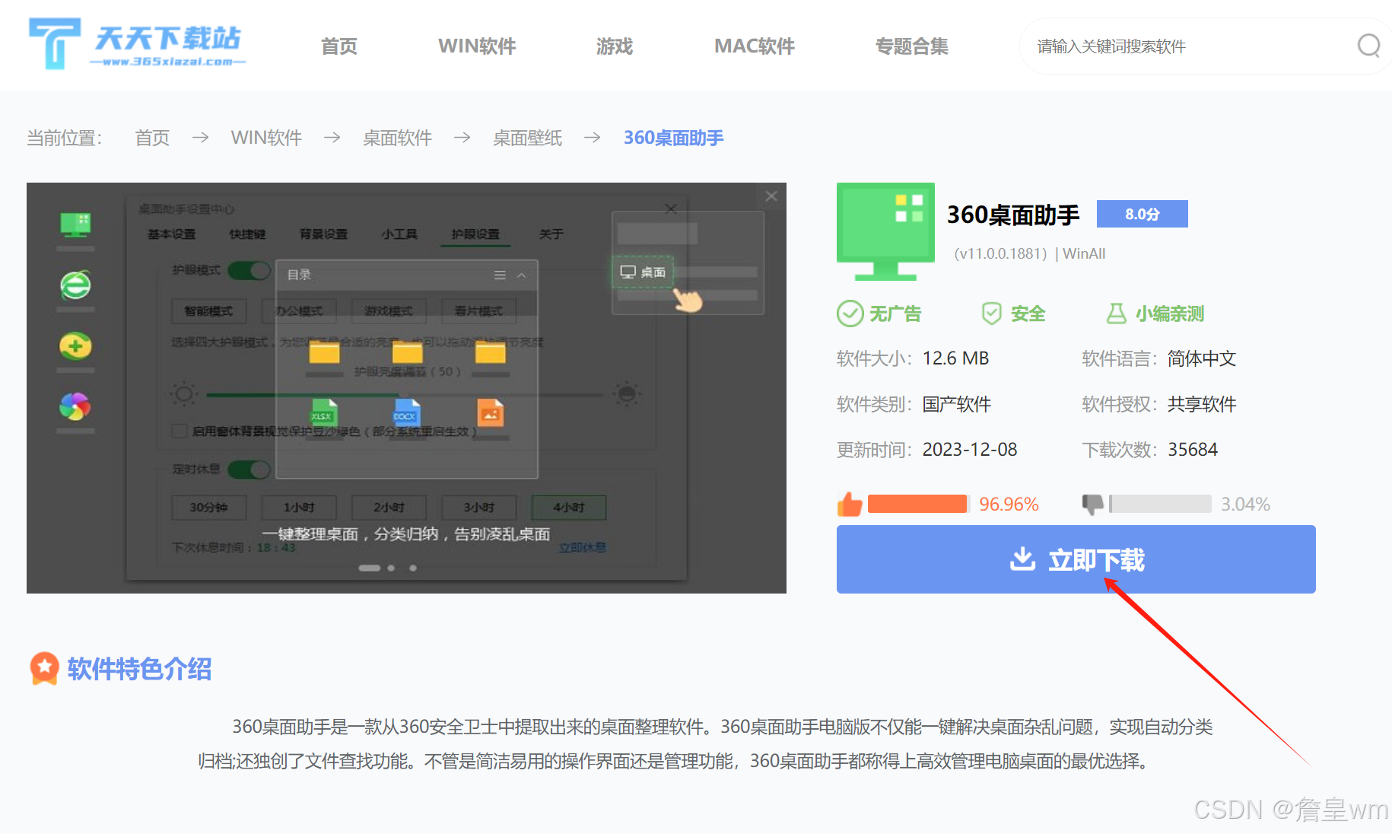Screen dimensions: 1392x834
Task: Select the 智能模式 option in preview
Action: point(209,310)
